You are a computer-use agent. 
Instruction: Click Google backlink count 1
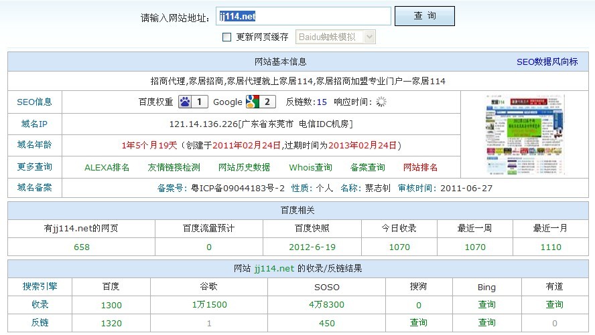[x=209, y=323]
